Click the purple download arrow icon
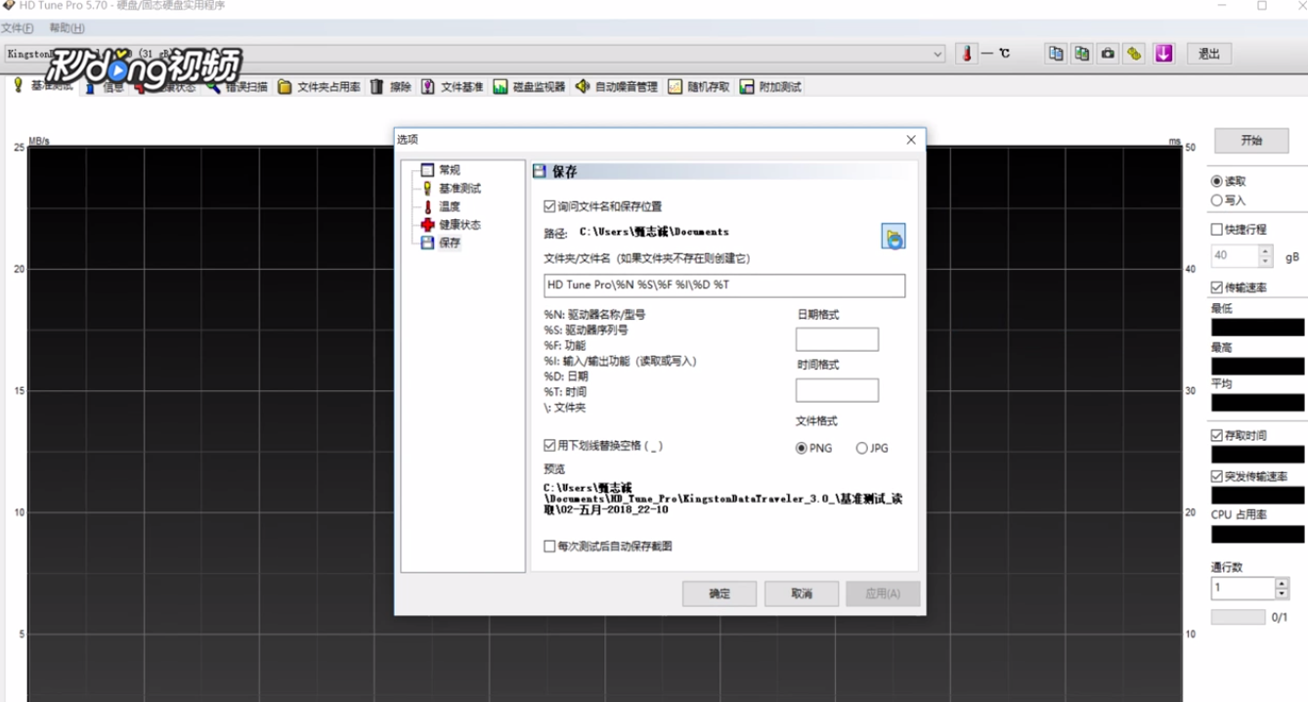 click(x=1163, y=54)
